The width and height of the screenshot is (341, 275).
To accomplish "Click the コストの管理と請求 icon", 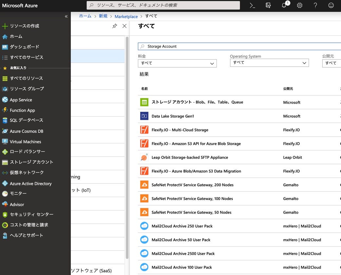I will [x=5, y=225].
